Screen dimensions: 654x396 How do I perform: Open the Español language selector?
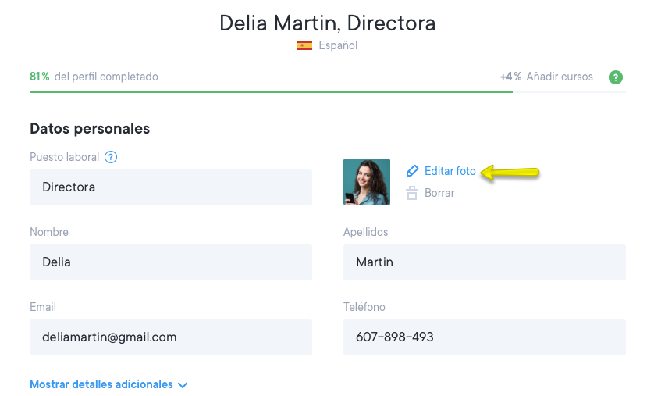(x=337, y=46)
